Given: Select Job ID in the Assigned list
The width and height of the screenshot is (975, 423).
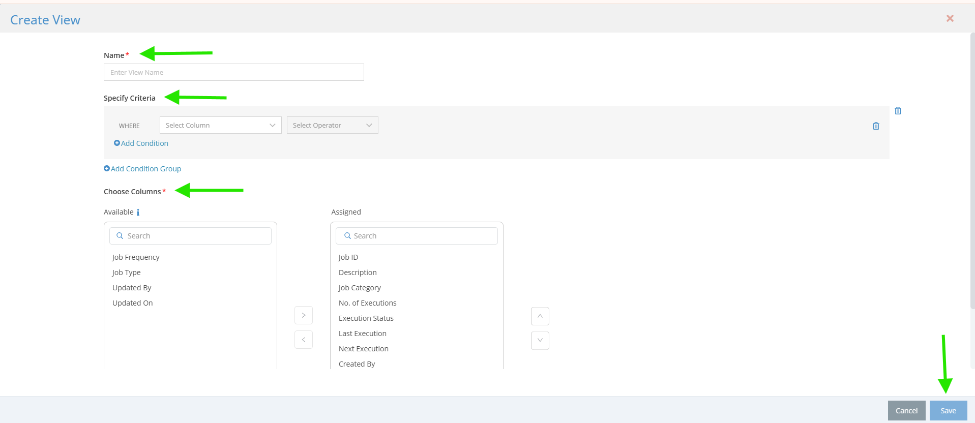Looking at the screenshot, I should coord(348,257).
